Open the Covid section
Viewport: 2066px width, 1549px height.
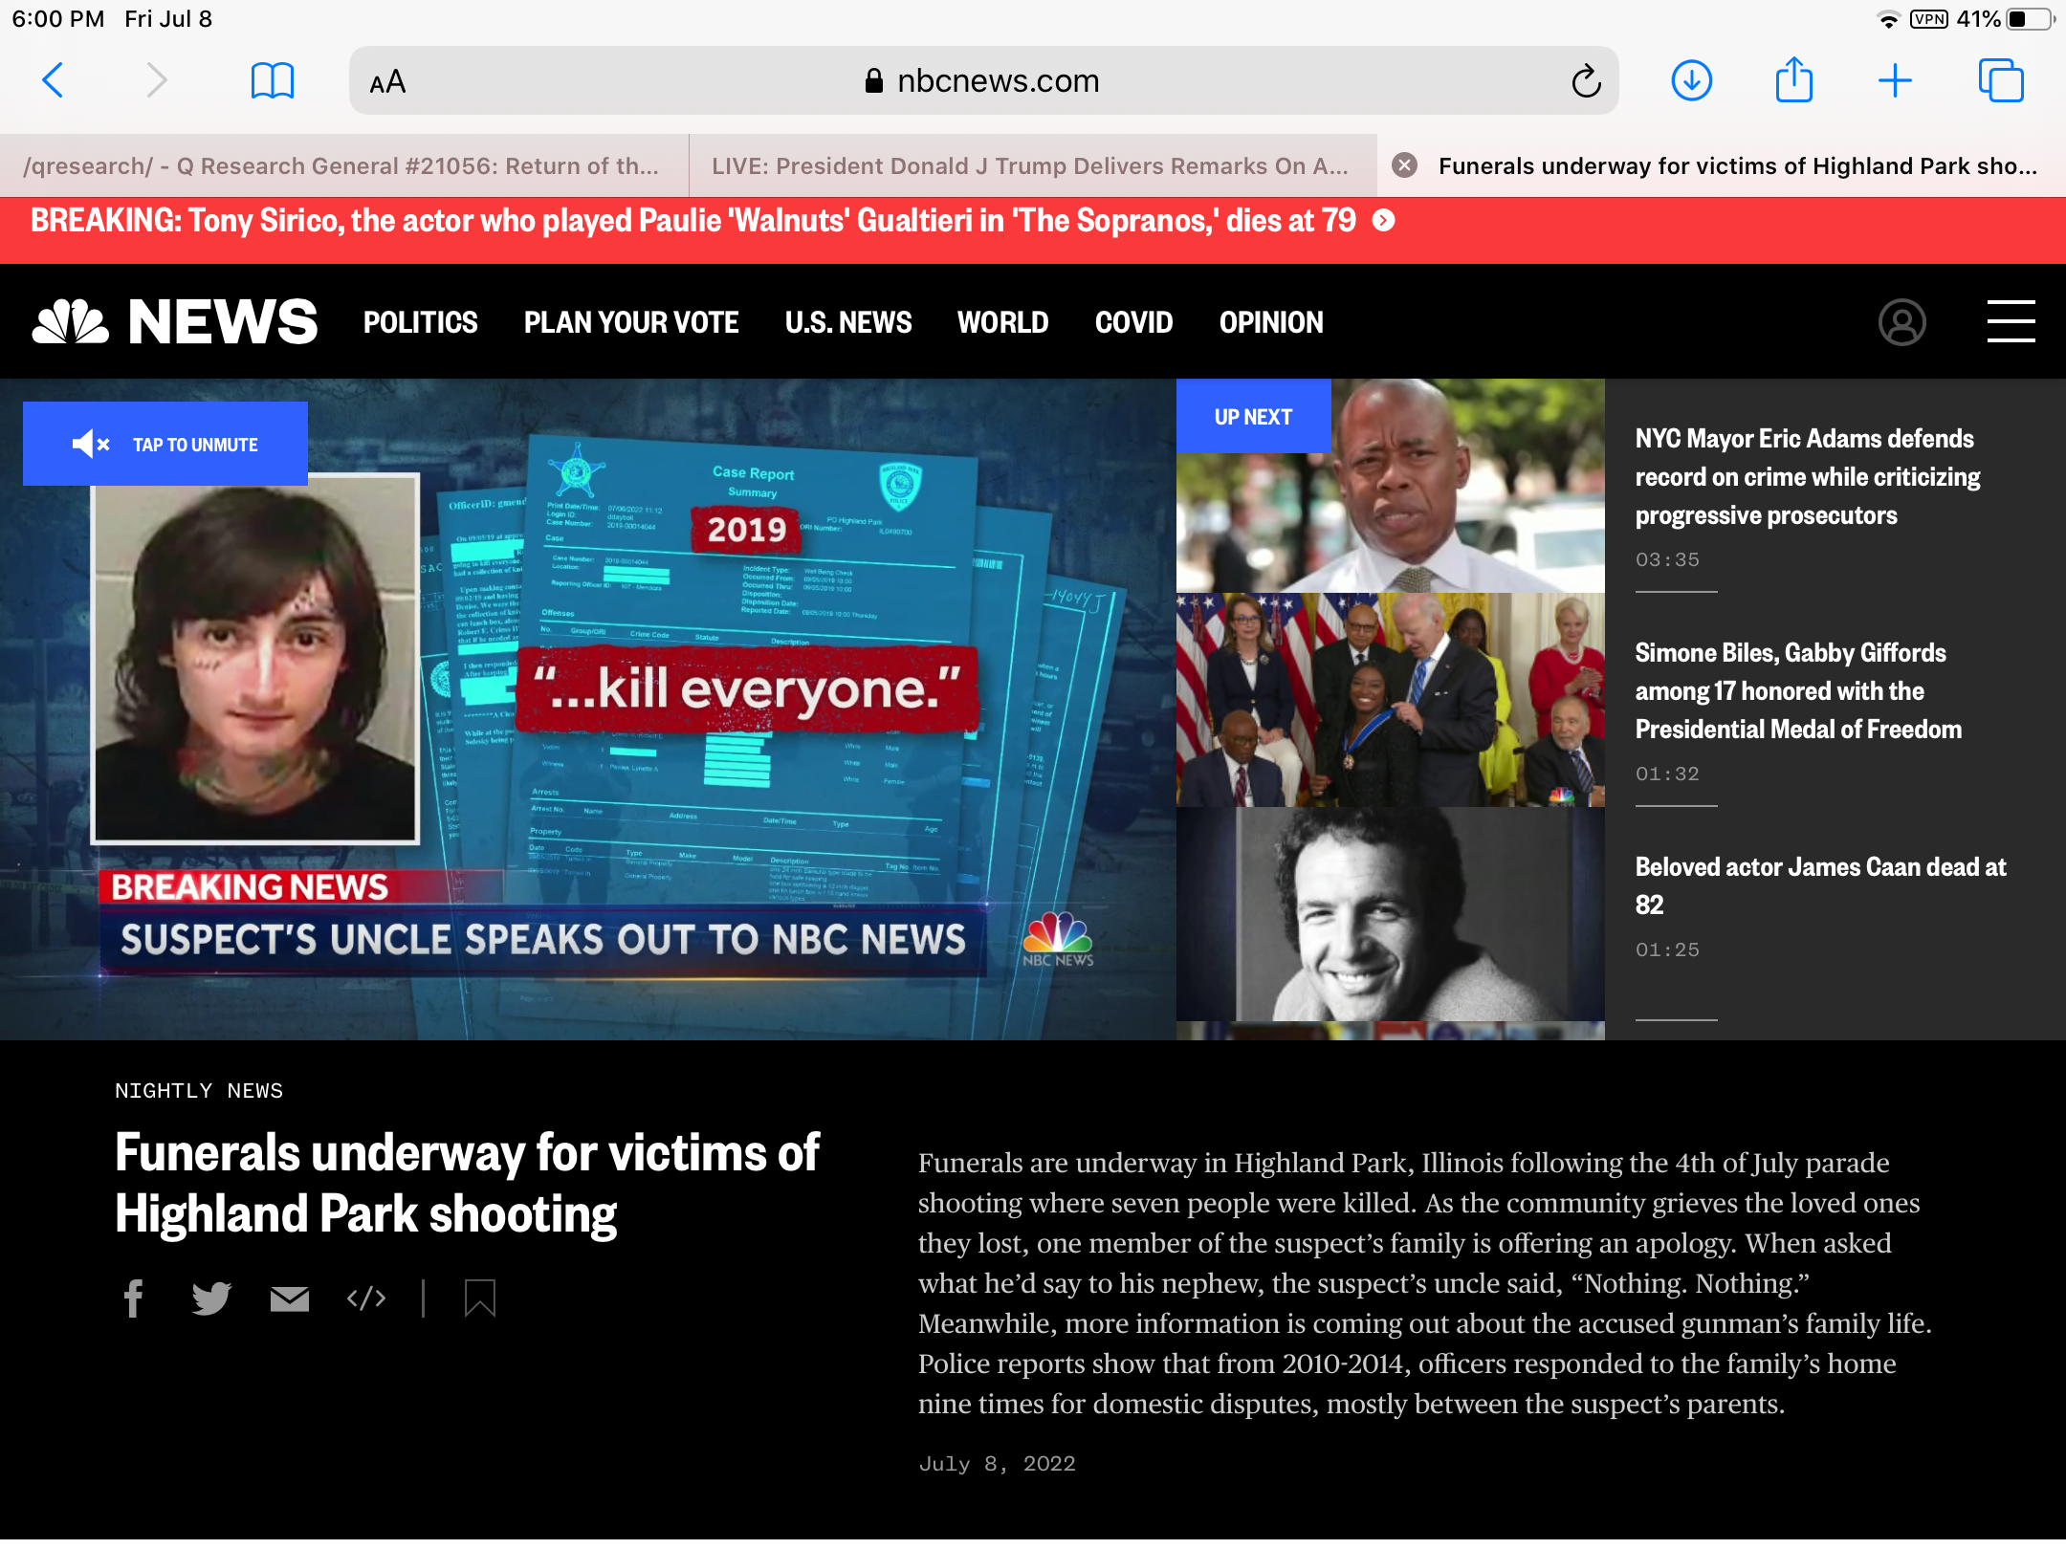pyautogui.click(x=1133, y=322)
